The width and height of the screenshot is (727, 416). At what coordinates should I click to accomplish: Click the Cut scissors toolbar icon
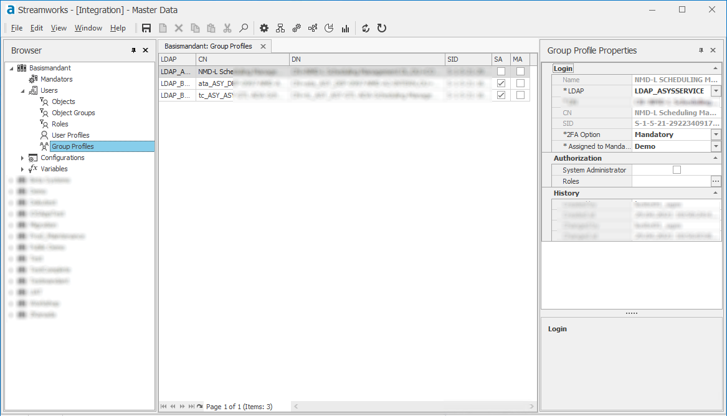click(227, 28)
